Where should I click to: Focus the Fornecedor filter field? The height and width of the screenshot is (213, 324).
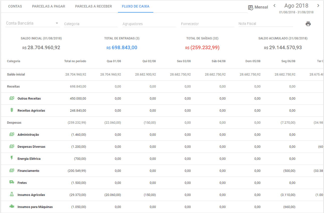pyautogui.click(x=207, y=24)
